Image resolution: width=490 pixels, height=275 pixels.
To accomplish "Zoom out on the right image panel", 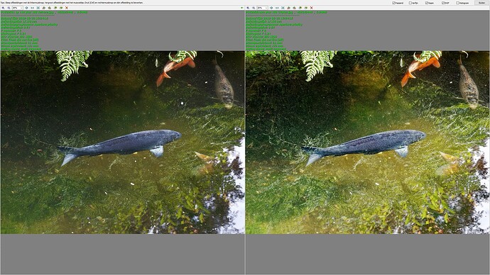I will [254, 8].
